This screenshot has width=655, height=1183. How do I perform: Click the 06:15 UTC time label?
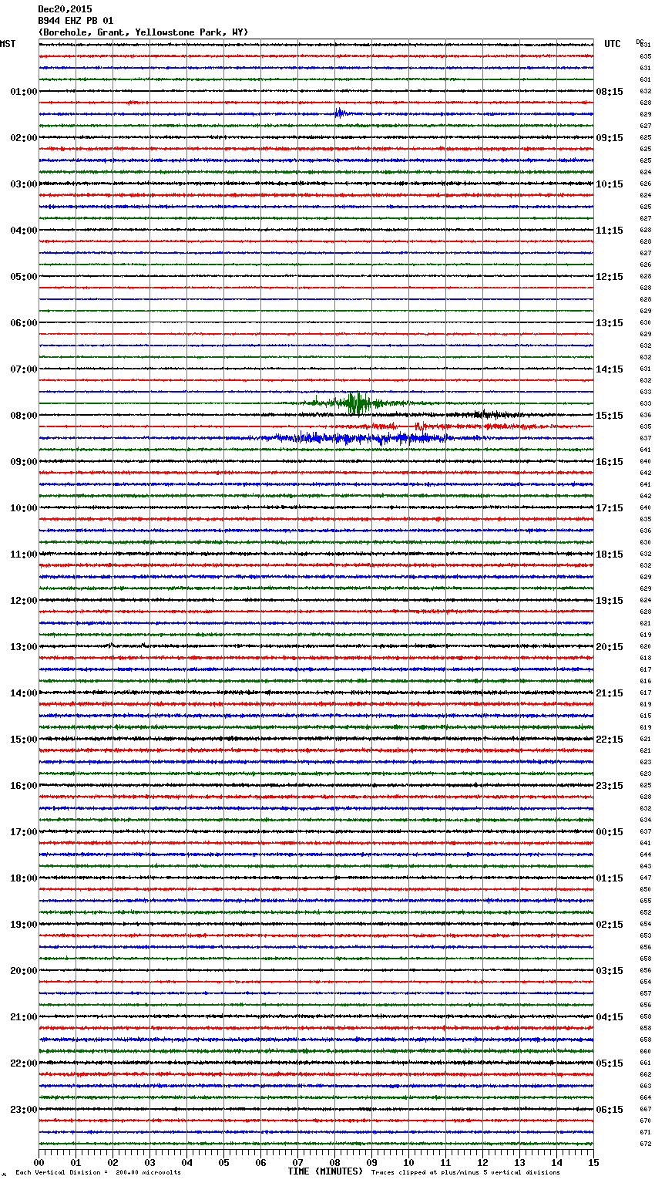pos(610,1110)
